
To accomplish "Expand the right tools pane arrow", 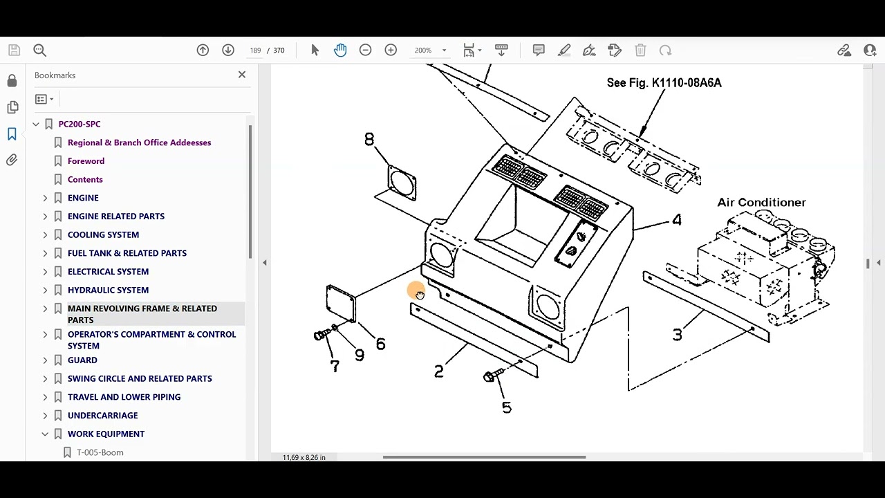I will click(878, 263).
